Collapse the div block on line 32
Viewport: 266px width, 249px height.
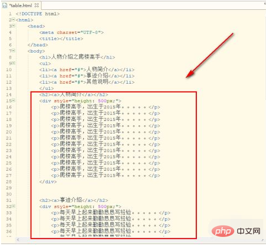pos(13,206)
